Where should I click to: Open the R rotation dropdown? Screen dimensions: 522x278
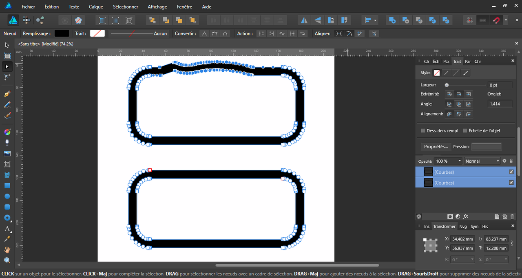pyautogui.click(x=463, y=259)
